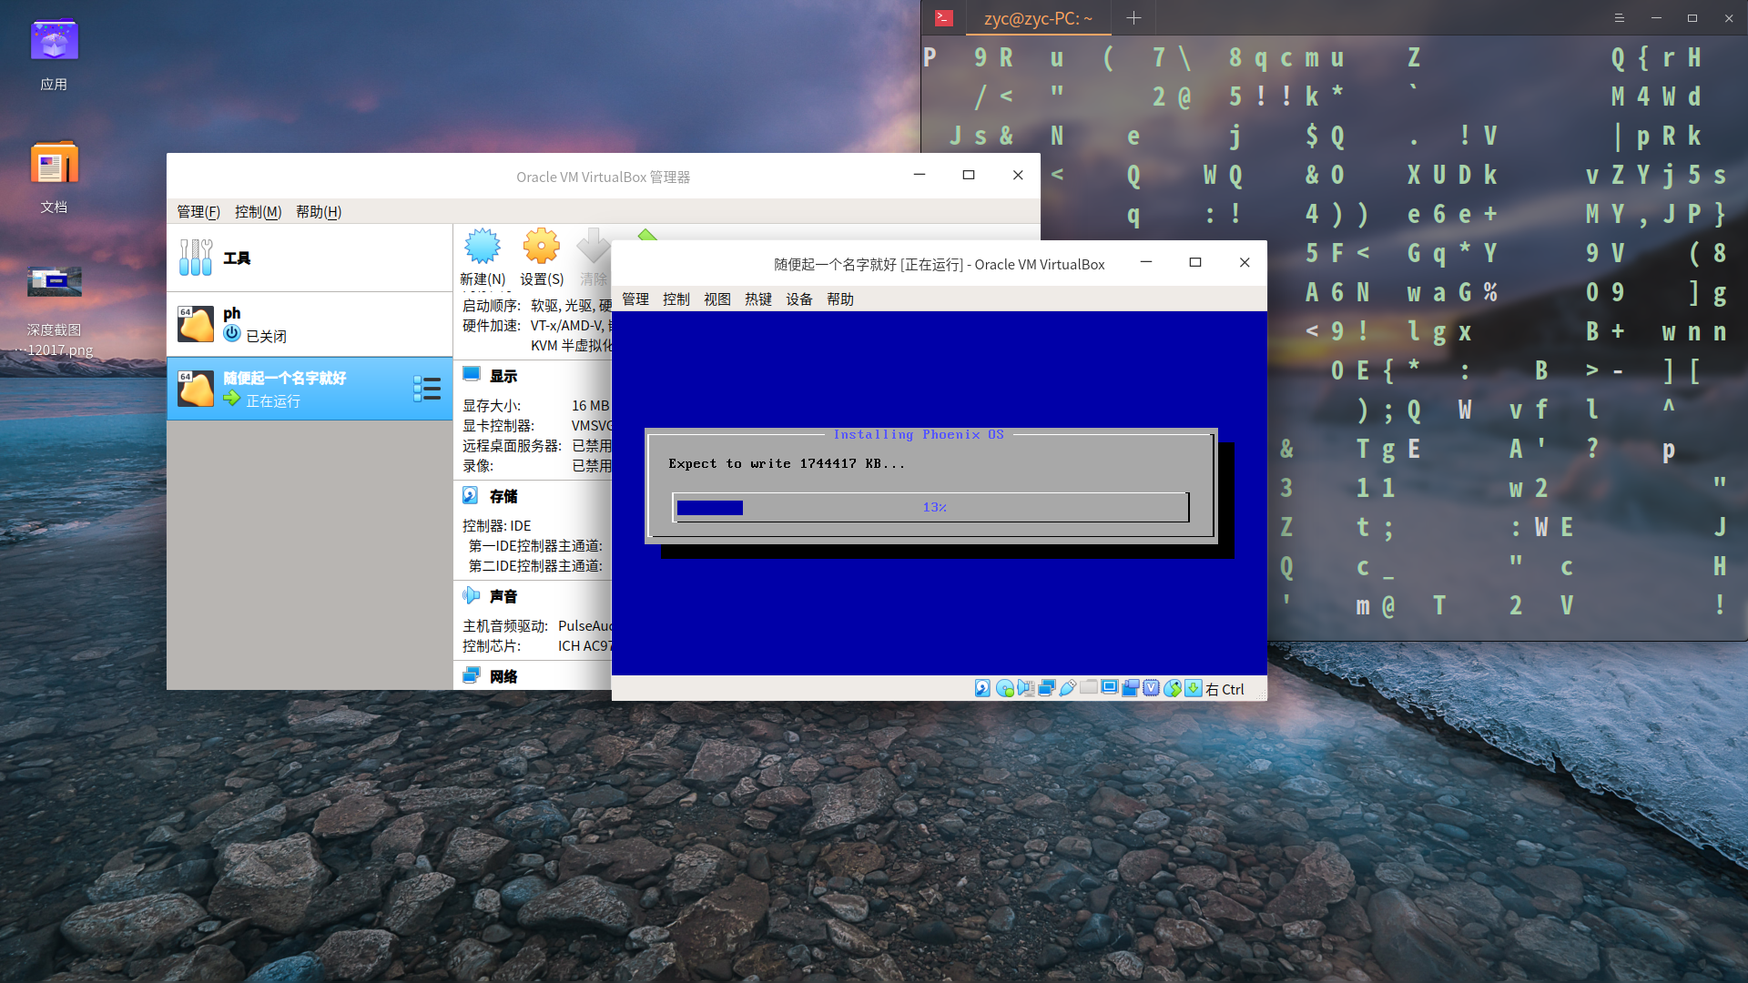This screenshot has height=983, width=1748.
Task: Click the 清除 discard toolbar icon
Action: click(x=594, y=258)
